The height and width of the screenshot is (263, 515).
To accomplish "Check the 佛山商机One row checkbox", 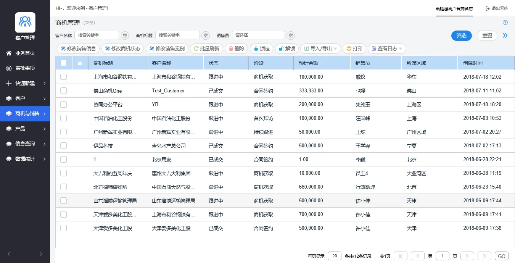I will (63, 90).
